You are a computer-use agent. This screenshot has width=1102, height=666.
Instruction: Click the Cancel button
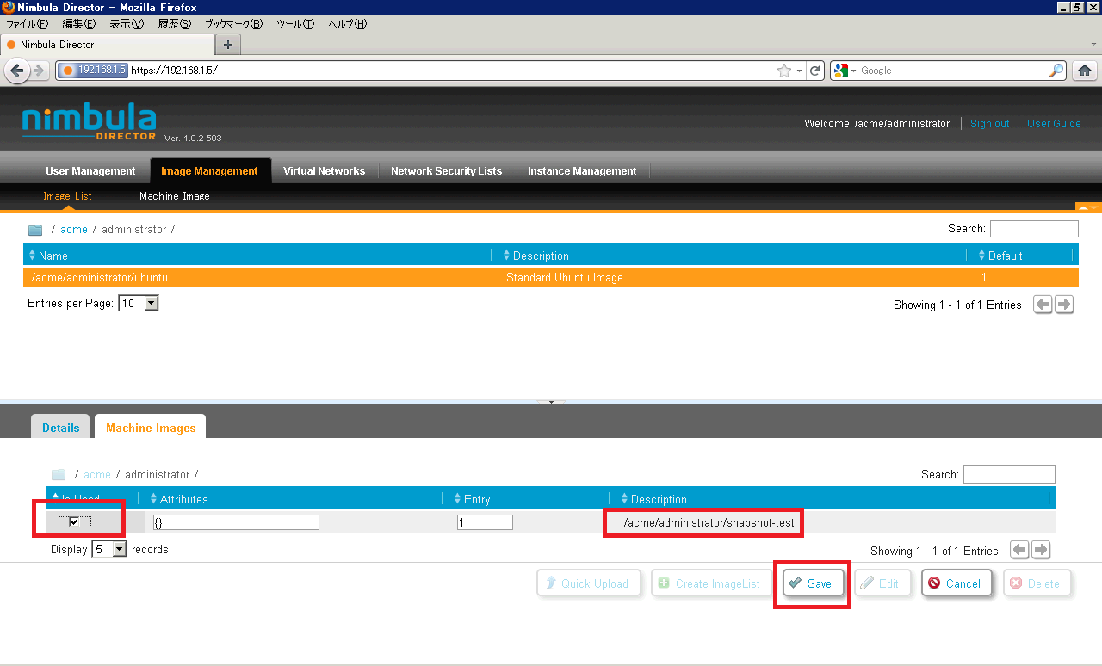point(957,583)
